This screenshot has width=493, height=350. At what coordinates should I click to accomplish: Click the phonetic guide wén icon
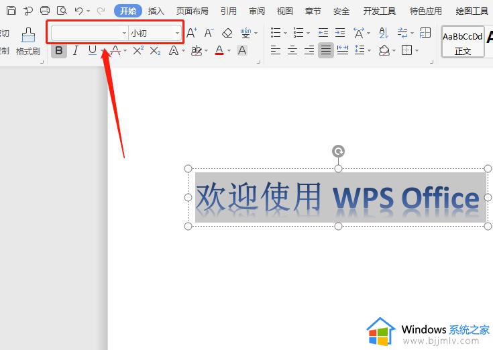pyautogui.click(x=245, y=33)
